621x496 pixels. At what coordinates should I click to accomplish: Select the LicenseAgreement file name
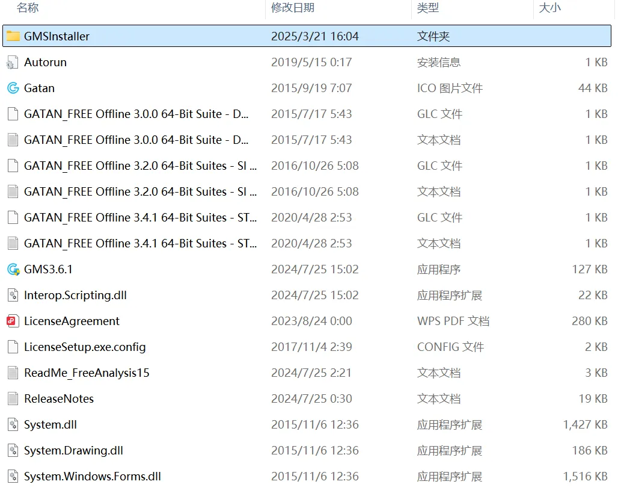pyautogui.click(x=72, y=321)
